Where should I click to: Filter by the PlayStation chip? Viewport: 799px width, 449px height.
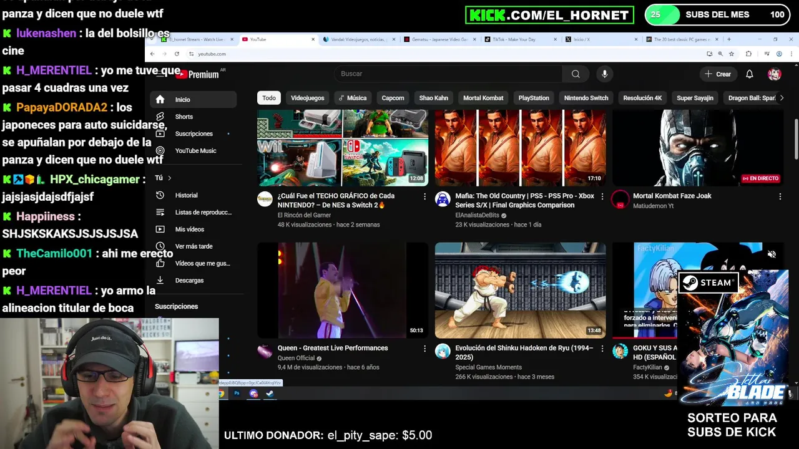[534, 98]
